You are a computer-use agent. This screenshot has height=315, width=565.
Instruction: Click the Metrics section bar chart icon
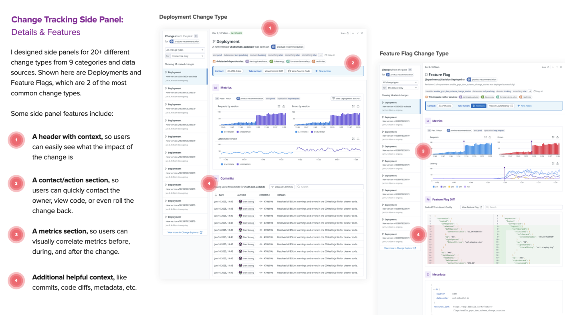pyautogui.click(x=216, y=87)
